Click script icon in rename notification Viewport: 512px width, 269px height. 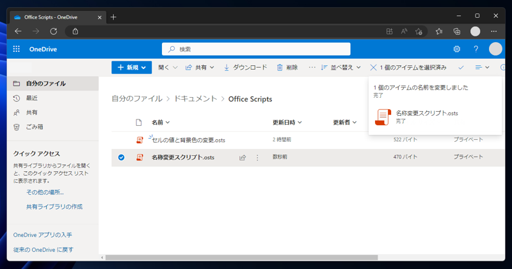pyautogui.click(x=383, y=117)
